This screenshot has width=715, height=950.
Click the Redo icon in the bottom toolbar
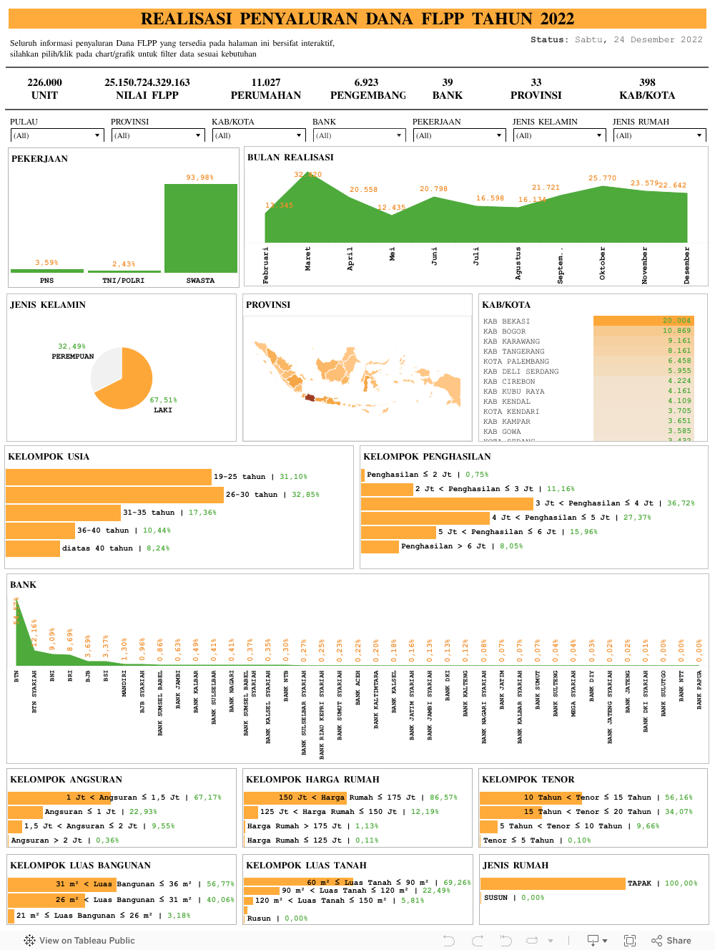click(x=478, y=941)
